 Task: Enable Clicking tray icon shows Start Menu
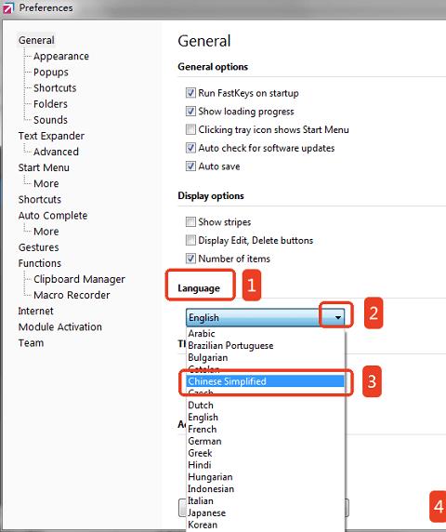[x=190, y=129]
